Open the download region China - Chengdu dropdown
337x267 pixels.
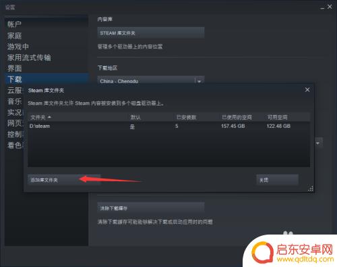coord(151,80)
